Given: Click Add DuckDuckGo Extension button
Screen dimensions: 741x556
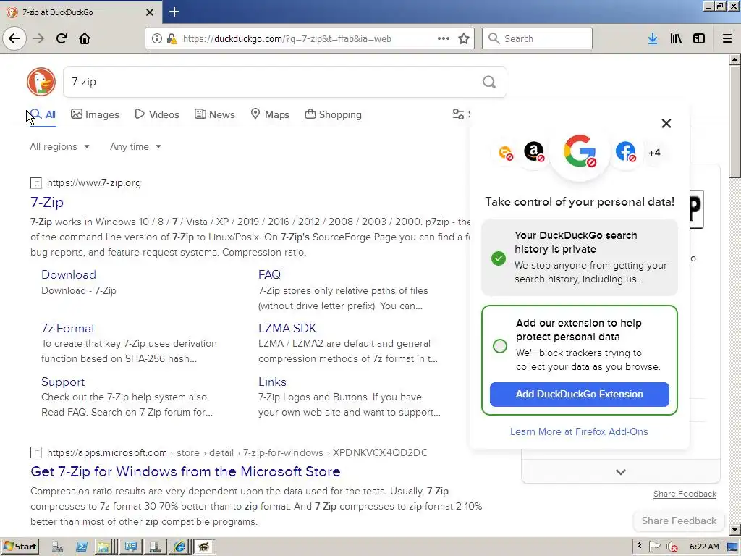Looking at the screenshot, I should (580, 395).
